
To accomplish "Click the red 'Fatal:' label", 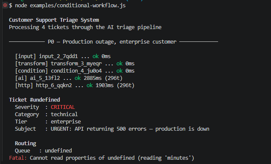I will [18, 158].
